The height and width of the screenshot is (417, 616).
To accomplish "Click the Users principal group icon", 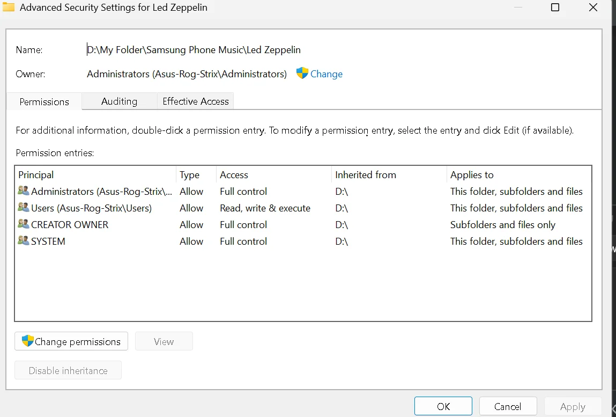I will pyautogui.click(x=24, y=207).
